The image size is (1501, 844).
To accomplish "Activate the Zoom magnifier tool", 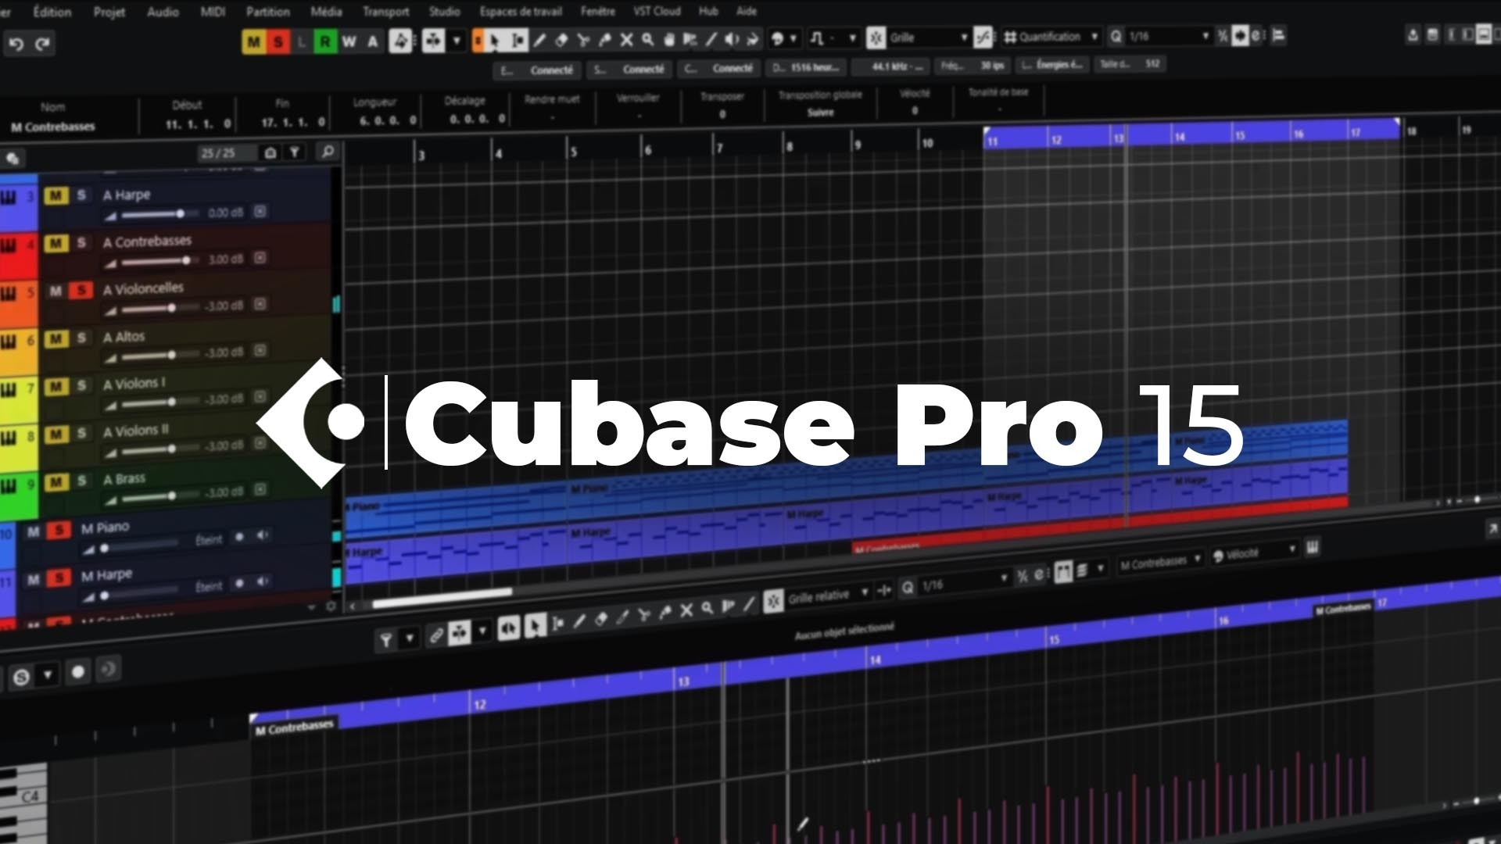I will [647, 38].
